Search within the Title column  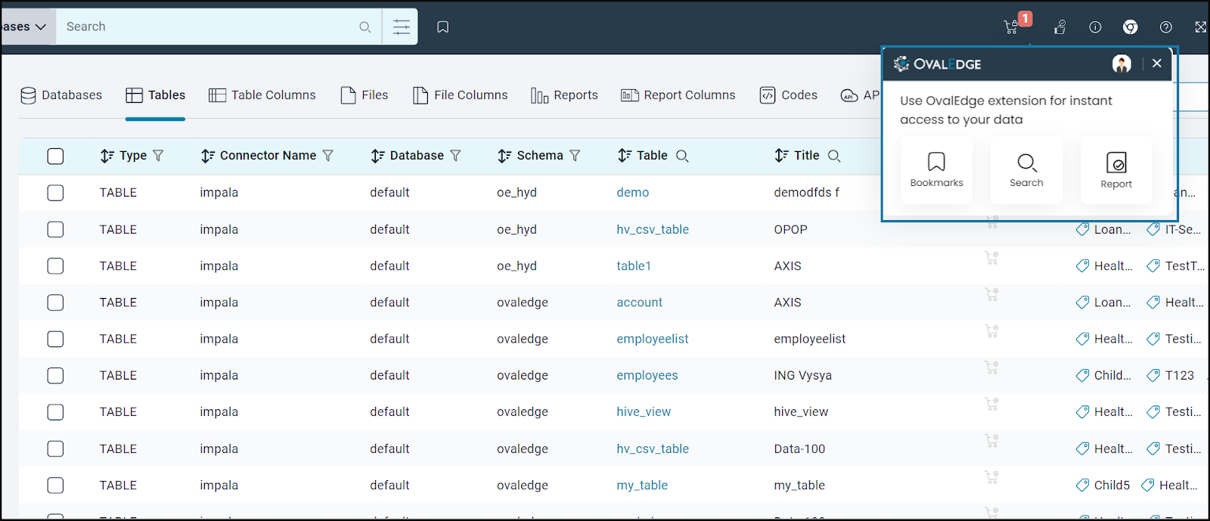coord(834,156)
